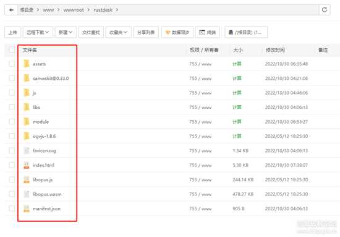Open the 分享列表 share list
Viewport: 340px width, 237px height.
[x=146, y=32]
